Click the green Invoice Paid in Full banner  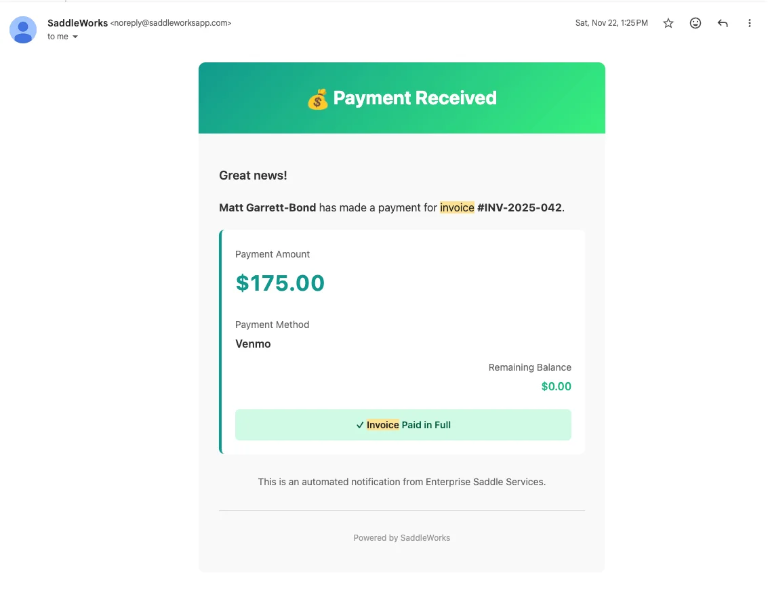coord(403,424)
